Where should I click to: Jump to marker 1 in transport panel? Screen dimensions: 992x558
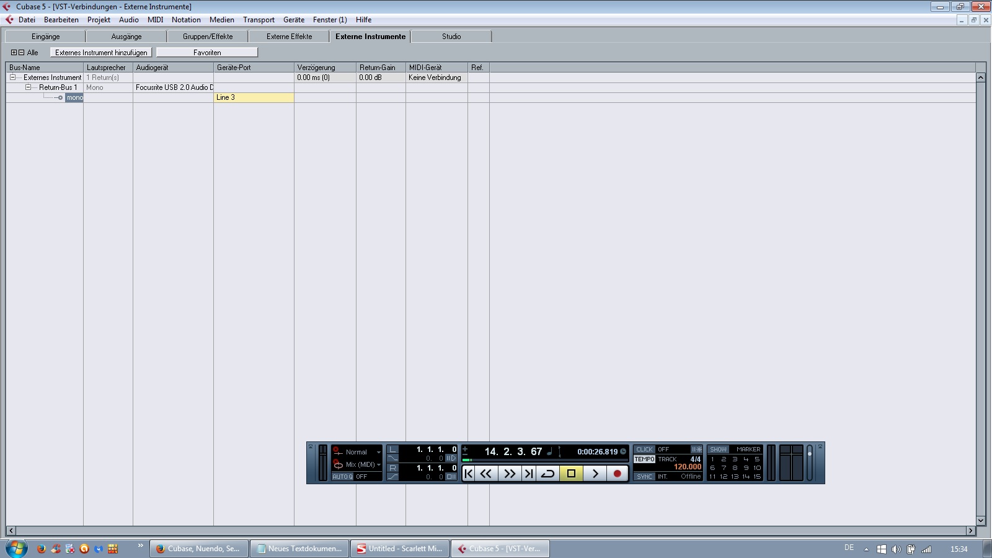pyautogui.click(x=712, y=459)
